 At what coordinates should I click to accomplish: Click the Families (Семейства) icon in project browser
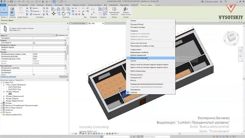pos(4,110)
